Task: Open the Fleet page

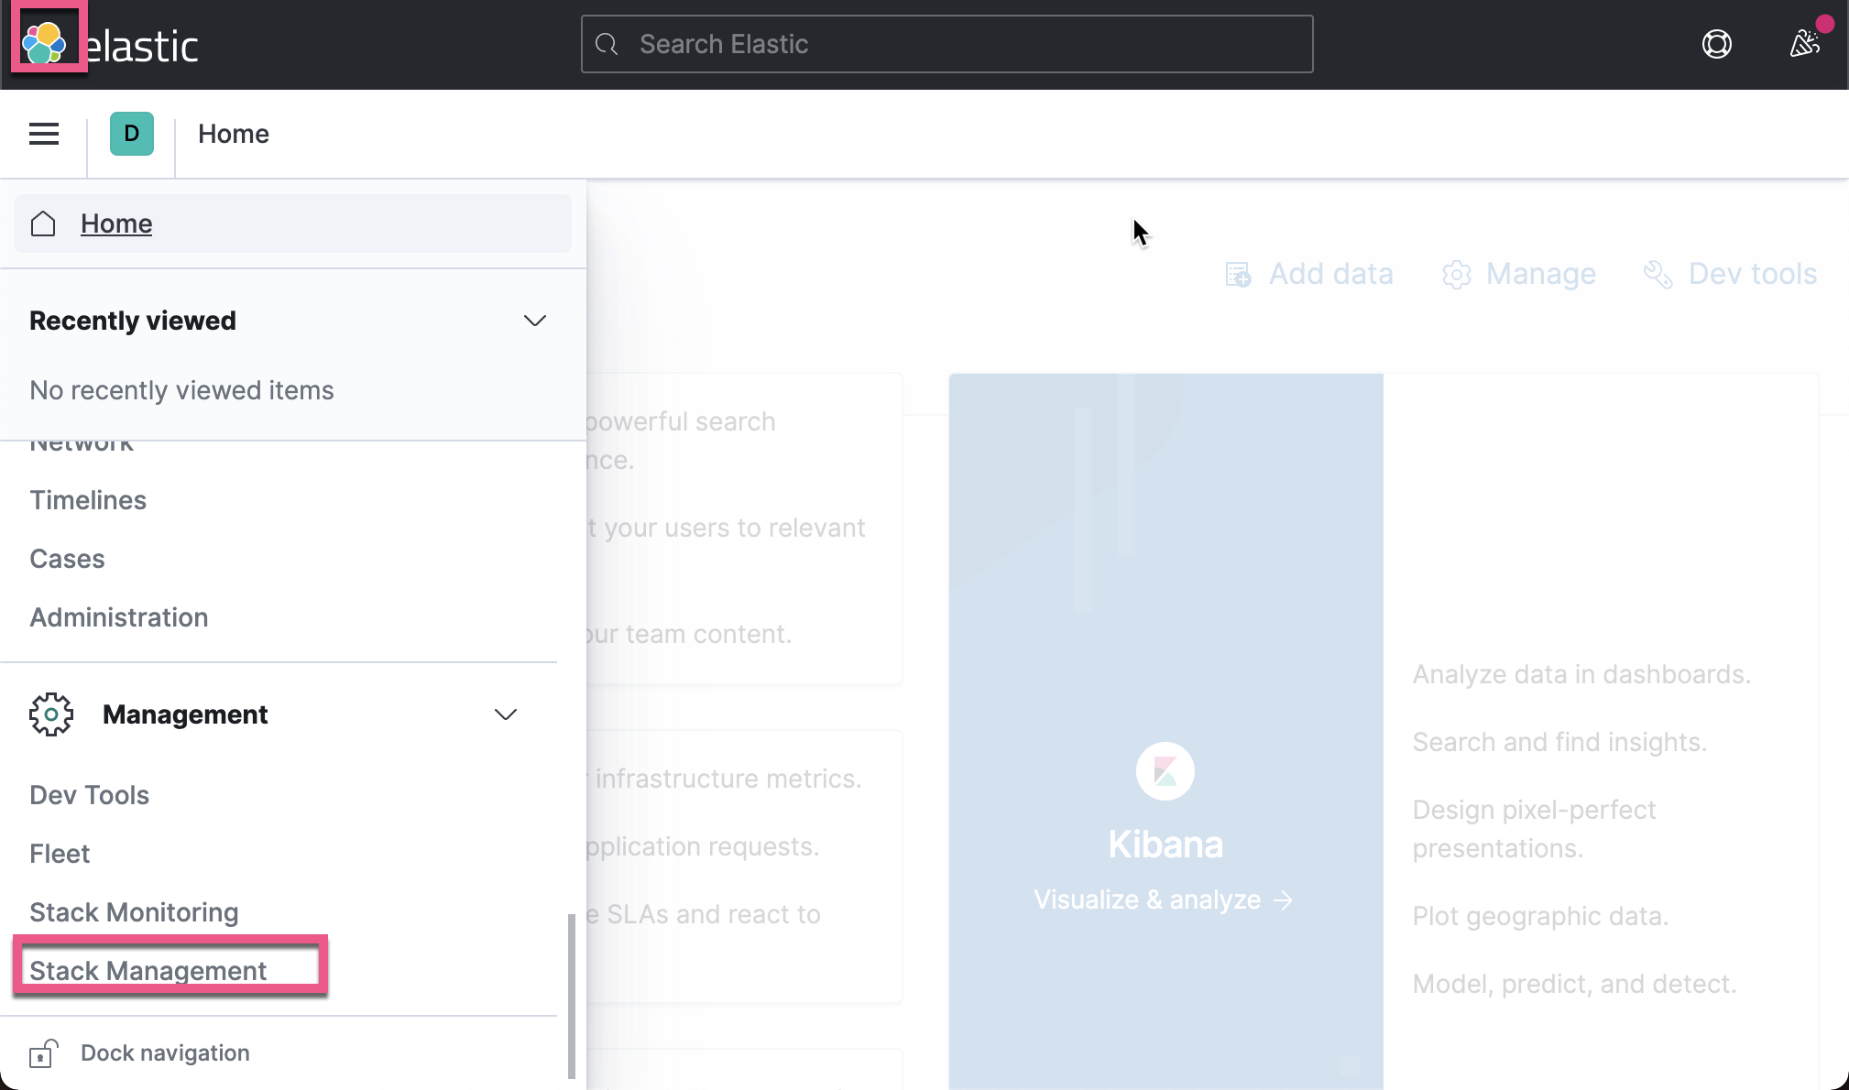Action: pyautogui.click(x=59, y=853)
